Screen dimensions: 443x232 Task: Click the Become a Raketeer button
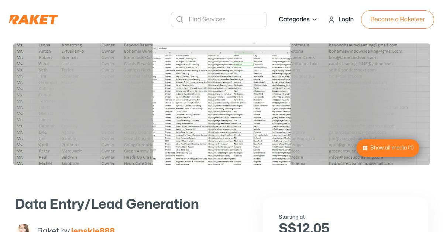pos(397,19)
